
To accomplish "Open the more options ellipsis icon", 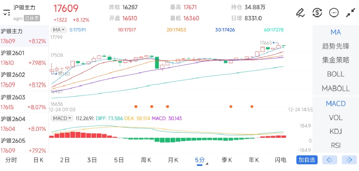I will tap(334, 13).
